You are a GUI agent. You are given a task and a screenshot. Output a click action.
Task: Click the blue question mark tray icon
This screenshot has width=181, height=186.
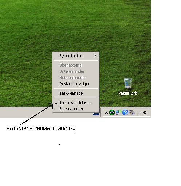pyautogui.click(x=125, y=112)
